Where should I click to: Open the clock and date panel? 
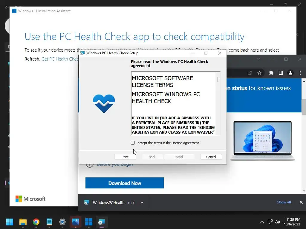[293, 222]
